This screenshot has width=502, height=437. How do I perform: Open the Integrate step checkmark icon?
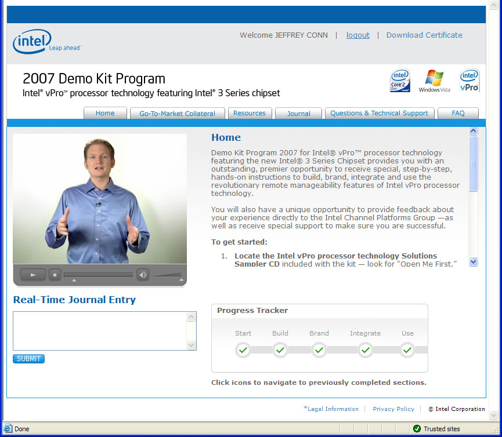point(365,350)
